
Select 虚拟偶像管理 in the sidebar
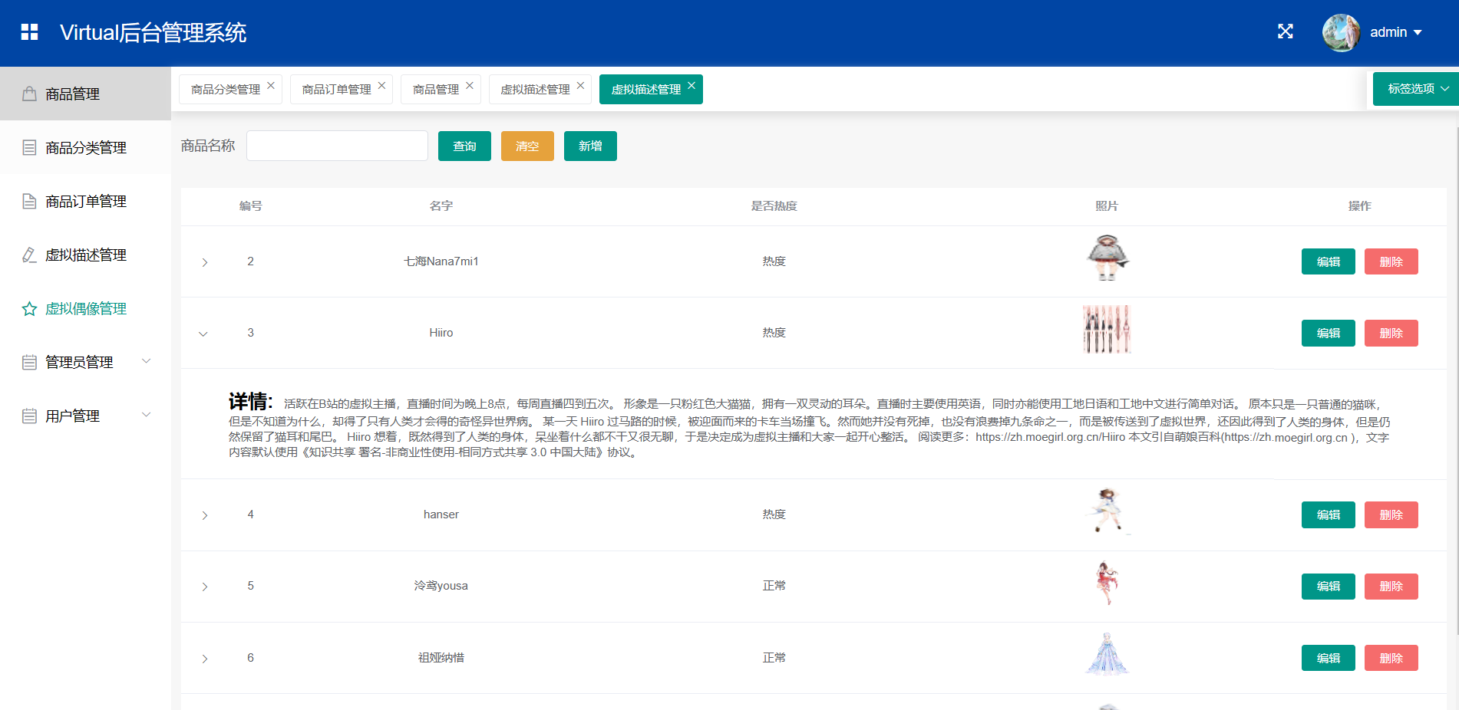[85, 308]
